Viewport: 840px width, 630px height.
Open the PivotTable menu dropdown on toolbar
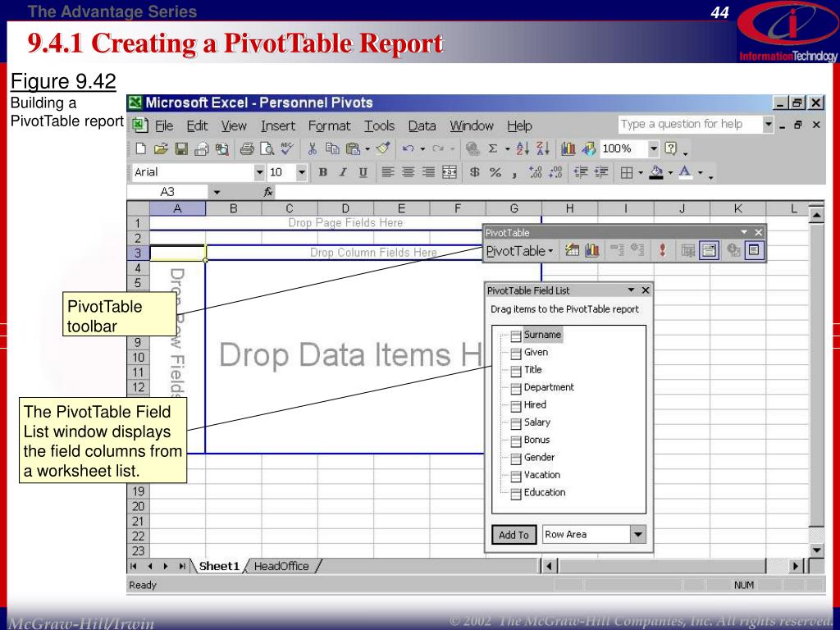click(519, 251)
